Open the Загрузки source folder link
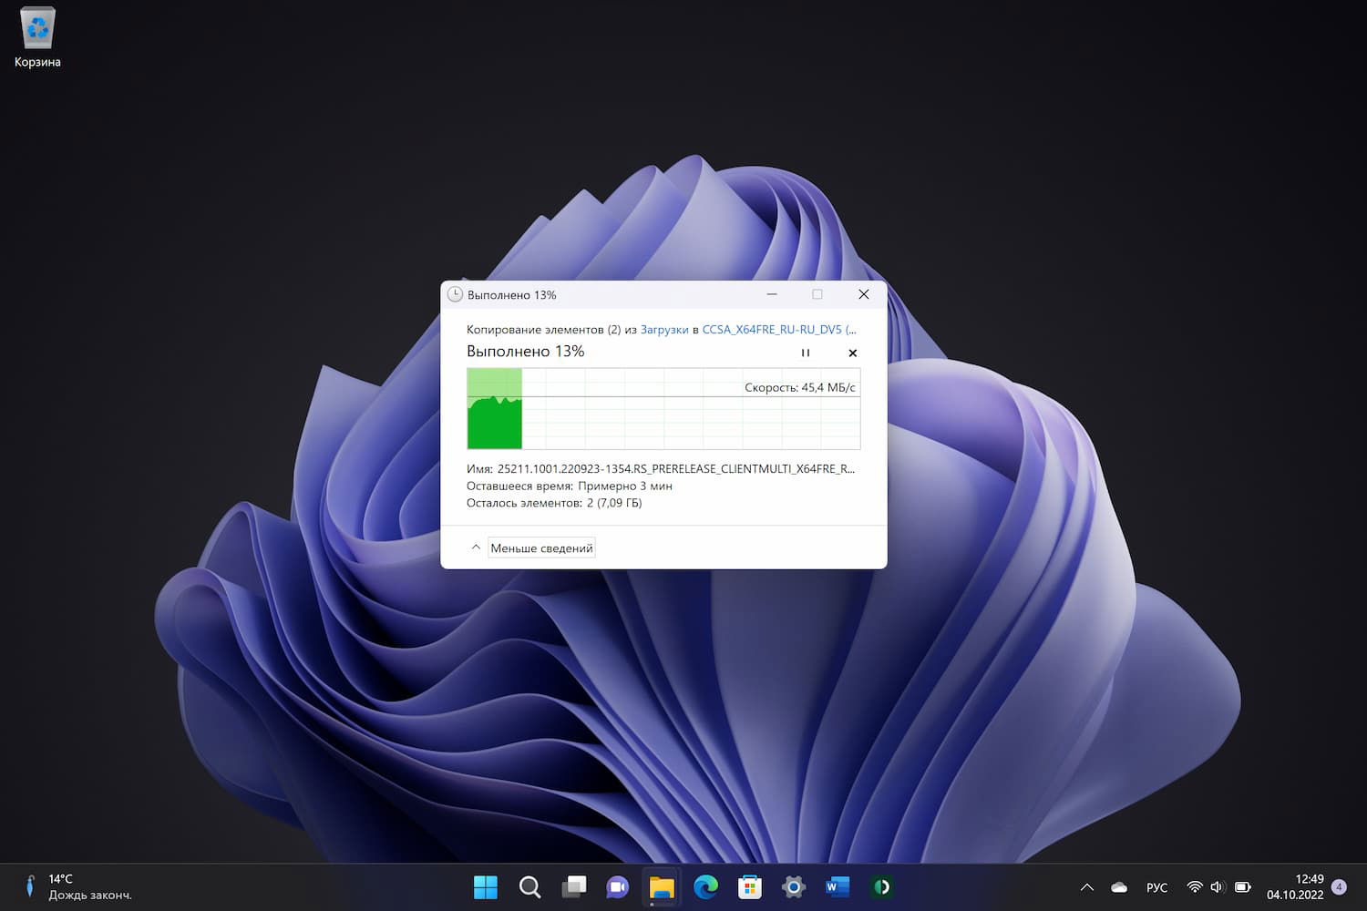Image resolution: width=1367 pixels, height=911 pixels. click(x=664, y=330)
